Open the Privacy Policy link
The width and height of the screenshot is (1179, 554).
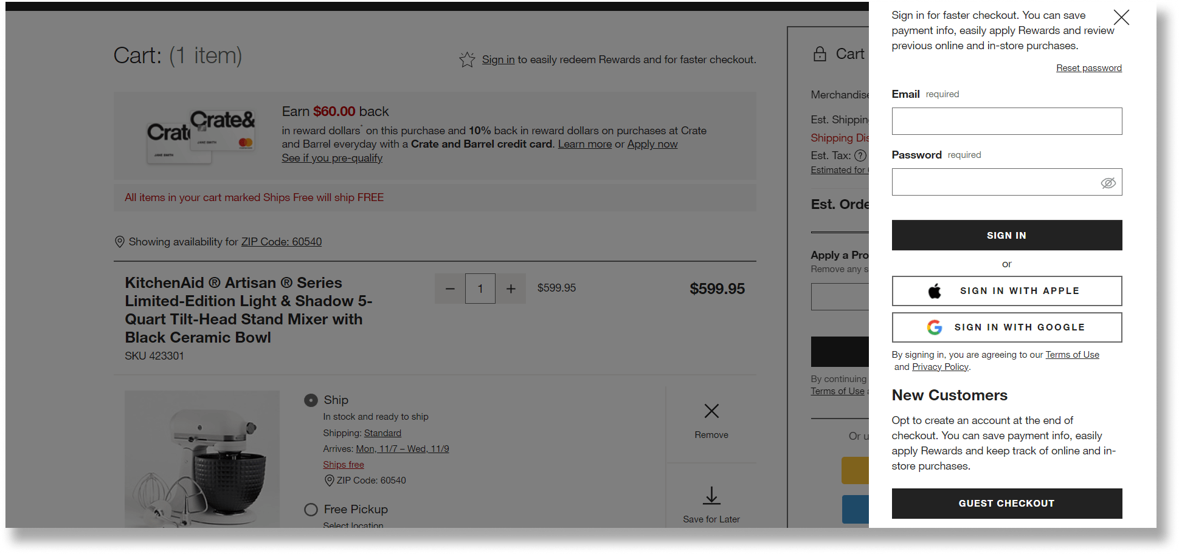click(x=940, y=367)
